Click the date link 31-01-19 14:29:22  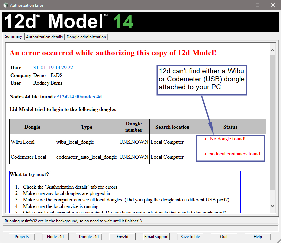[53, 67]
